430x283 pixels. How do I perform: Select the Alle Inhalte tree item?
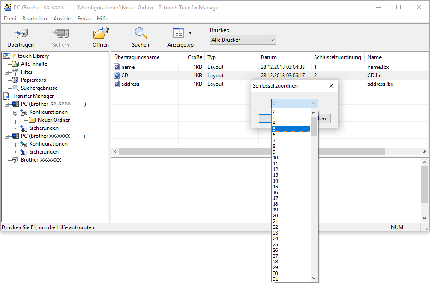[34, 64]
